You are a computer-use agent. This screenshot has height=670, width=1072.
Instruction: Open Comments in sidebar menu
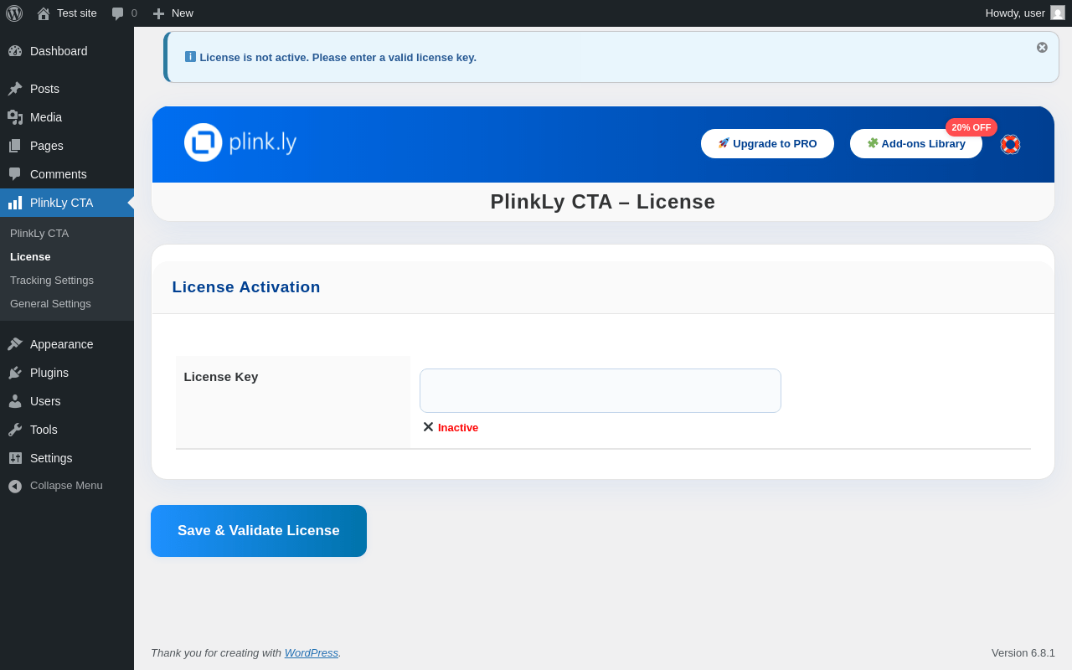click(x=67, y=174)
